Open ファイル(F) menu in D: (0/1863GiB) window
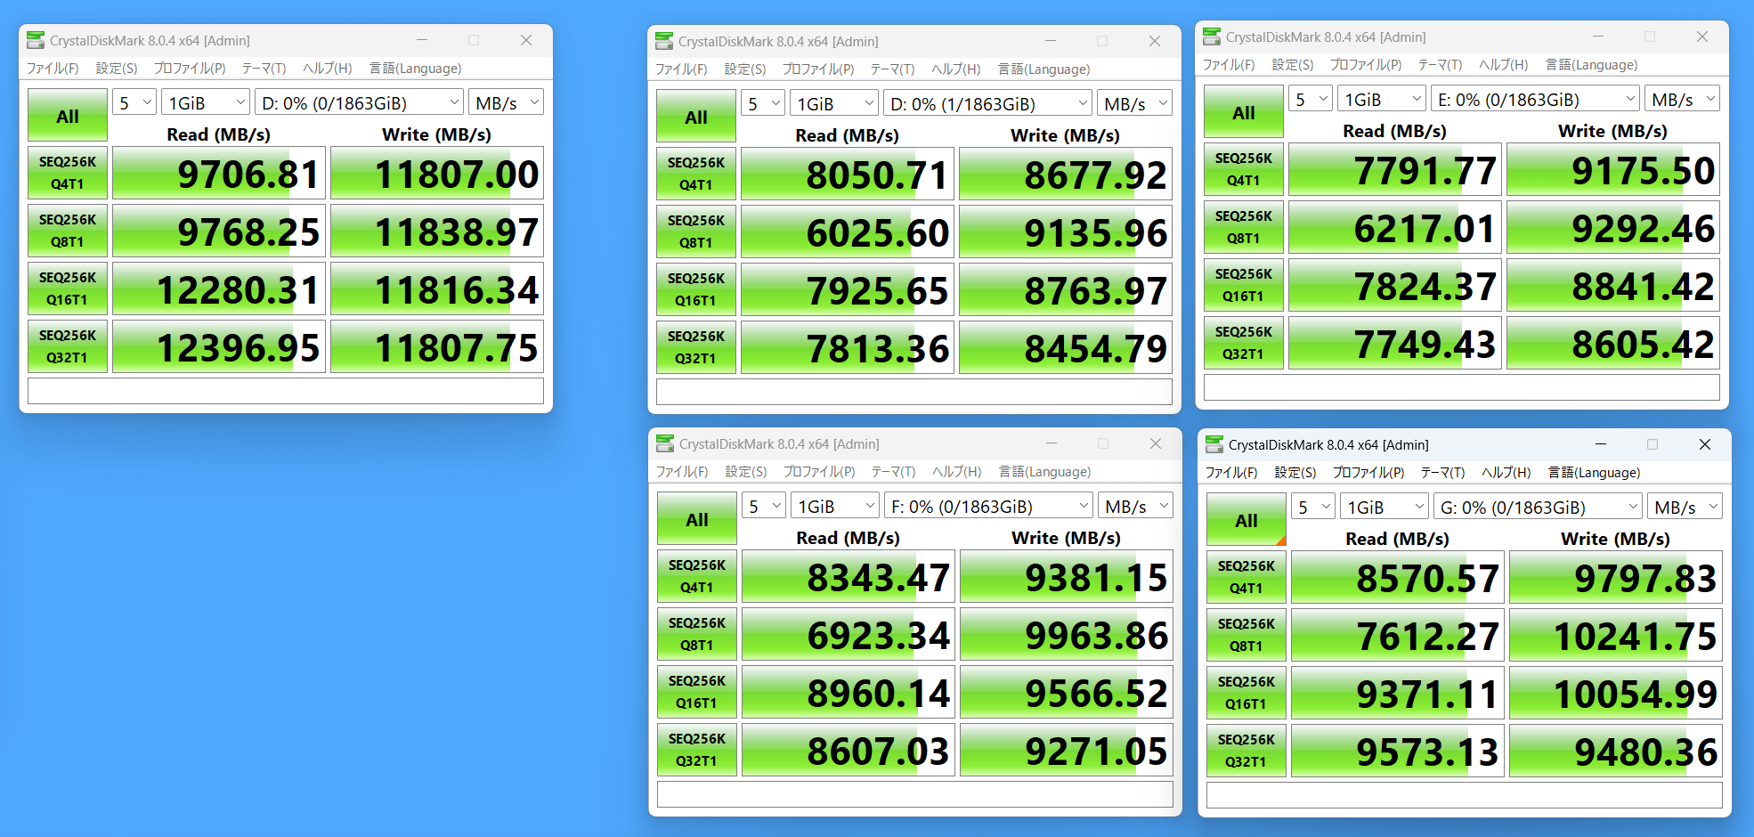 [53, 68]
